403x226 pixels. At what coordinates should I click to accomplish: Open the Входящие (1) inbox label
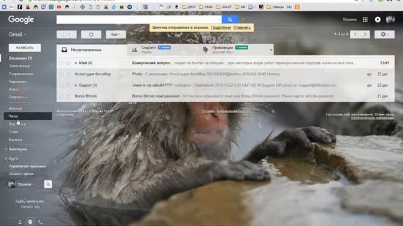coord(20,58)
